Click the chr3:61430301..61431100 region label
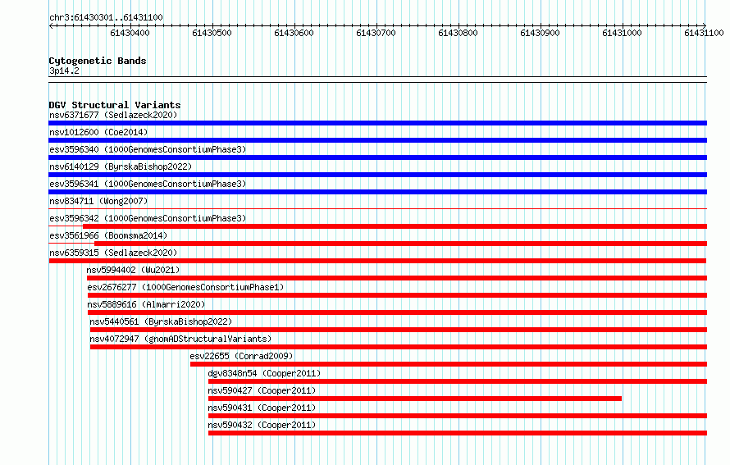 pos(106,18)
